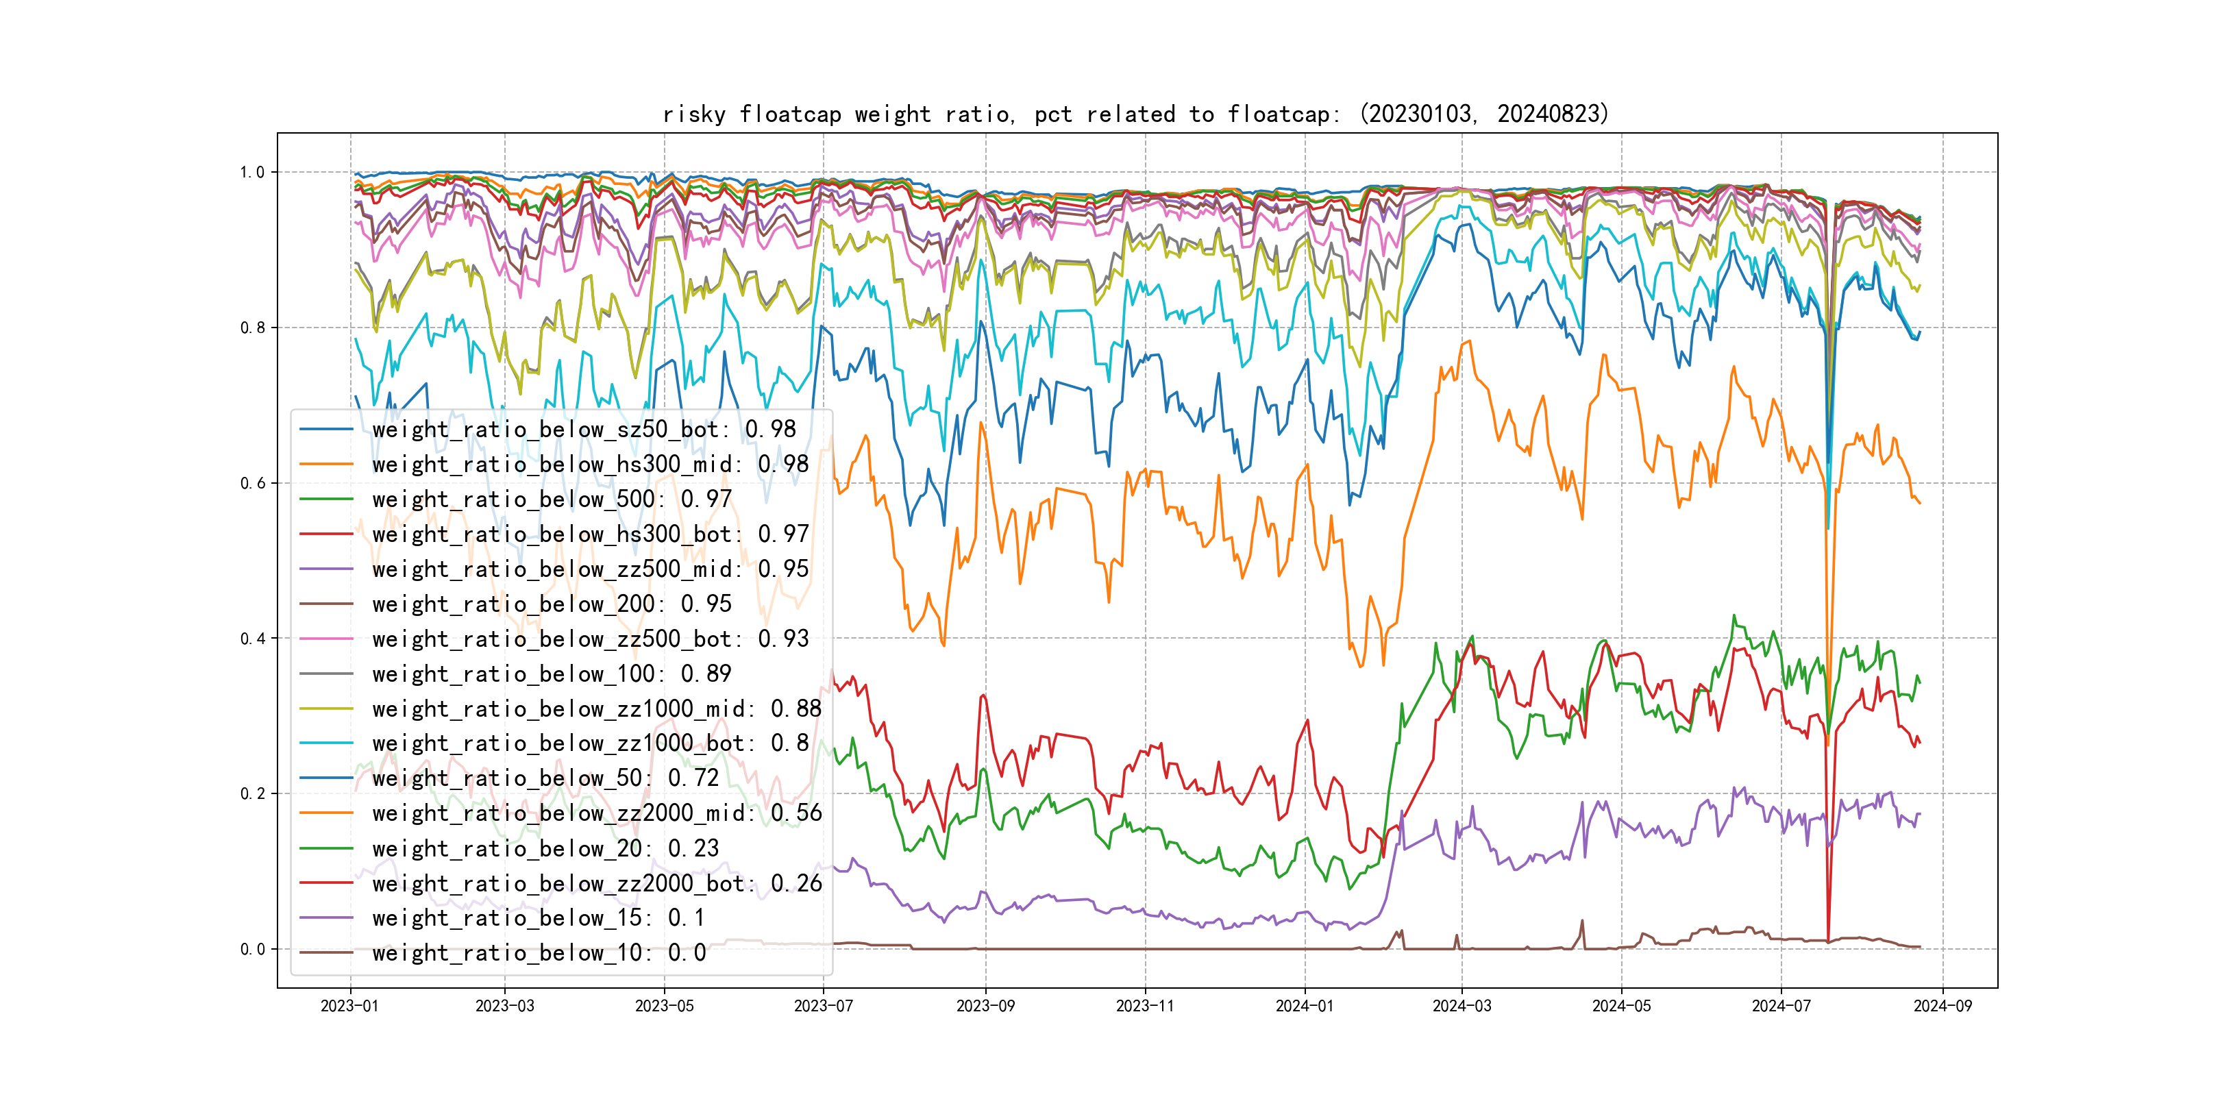
Task: Click legend label weight_ratio_below_zz2000_mid
Action: pyautogui.click(x=596, y=813)
